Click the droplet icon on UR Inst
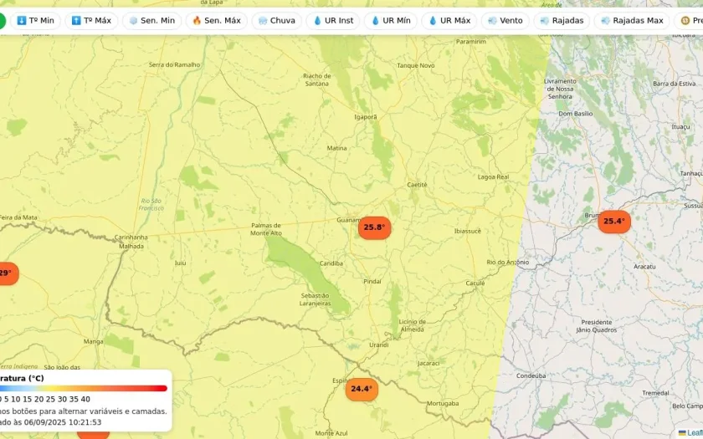The image size is (703, 439). (317, 21)
